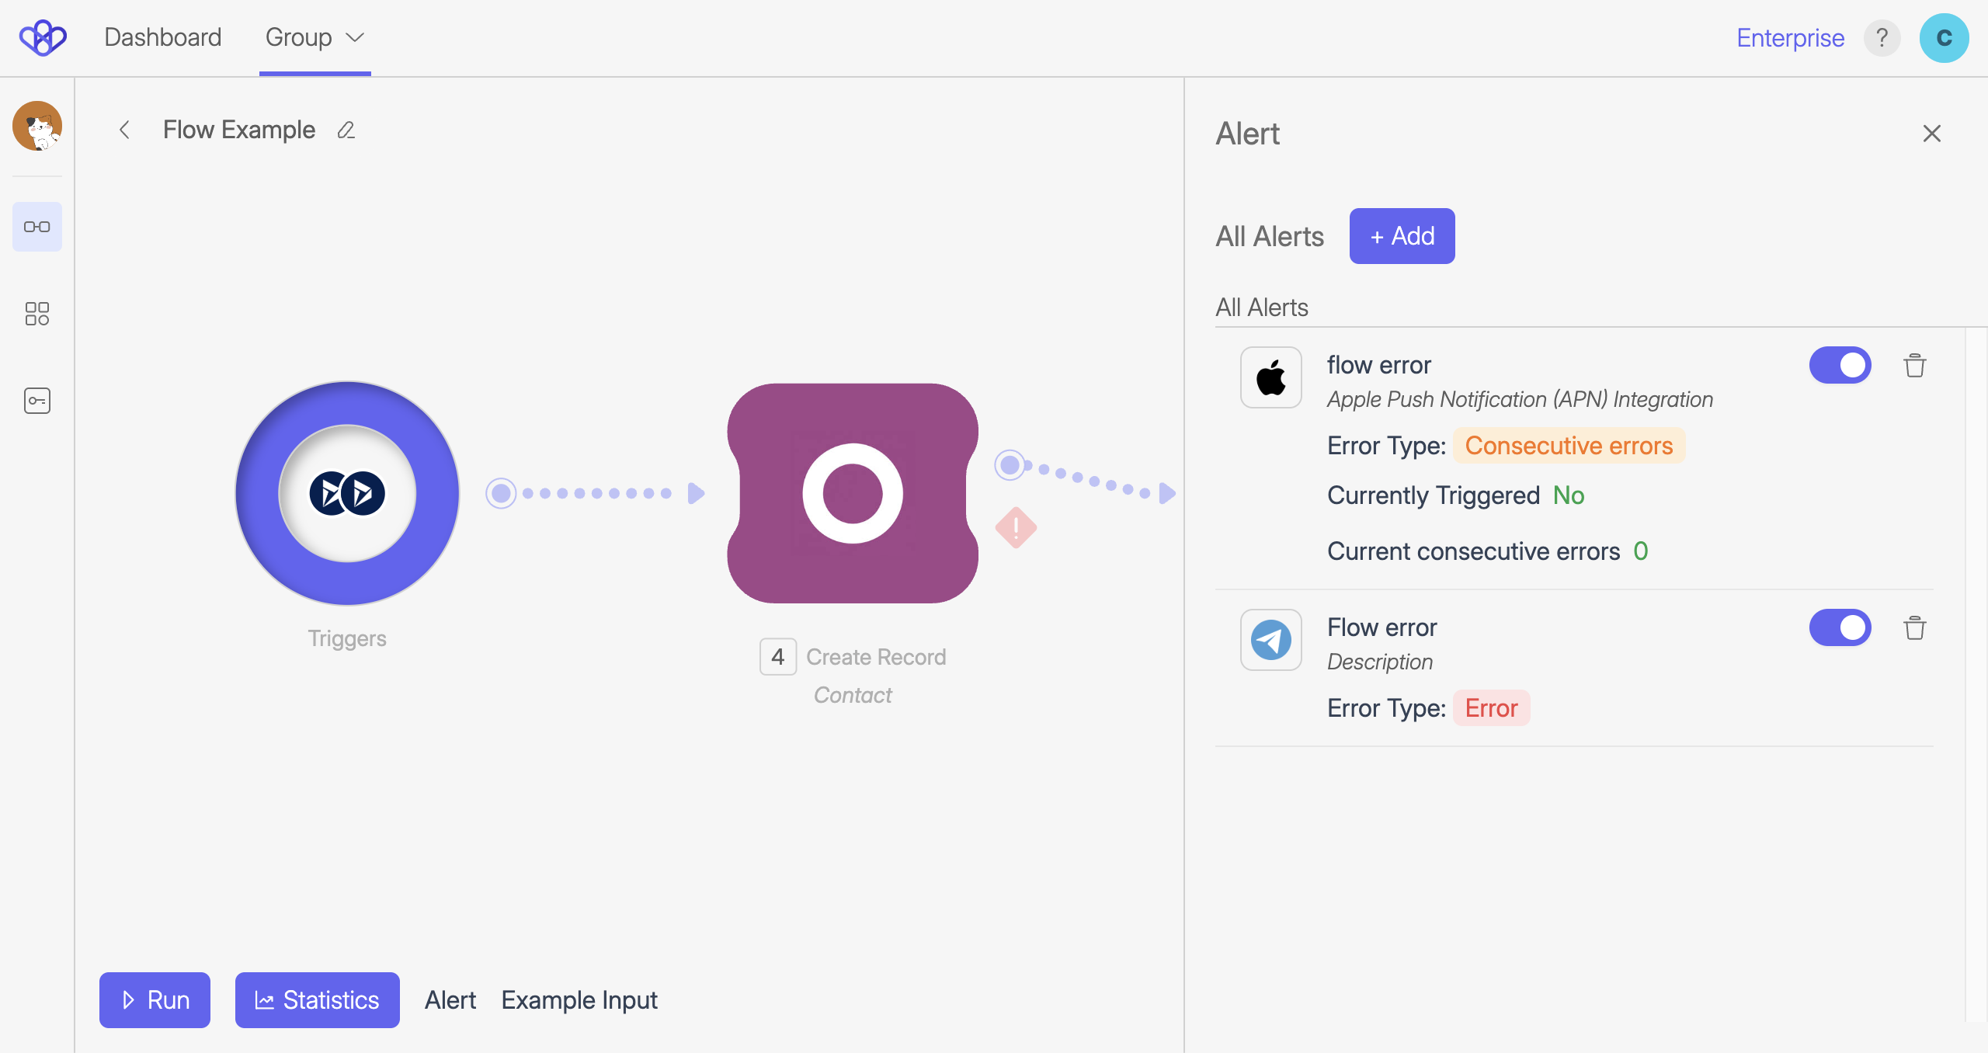1988x1053 pixels.
Task: Open the apps grid icon in the sidebar
Action: [x=37, y=314]
